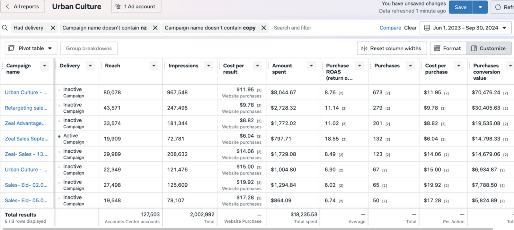
Task: Open the Retargeting sale campaign link
Action: coord(26,108)
